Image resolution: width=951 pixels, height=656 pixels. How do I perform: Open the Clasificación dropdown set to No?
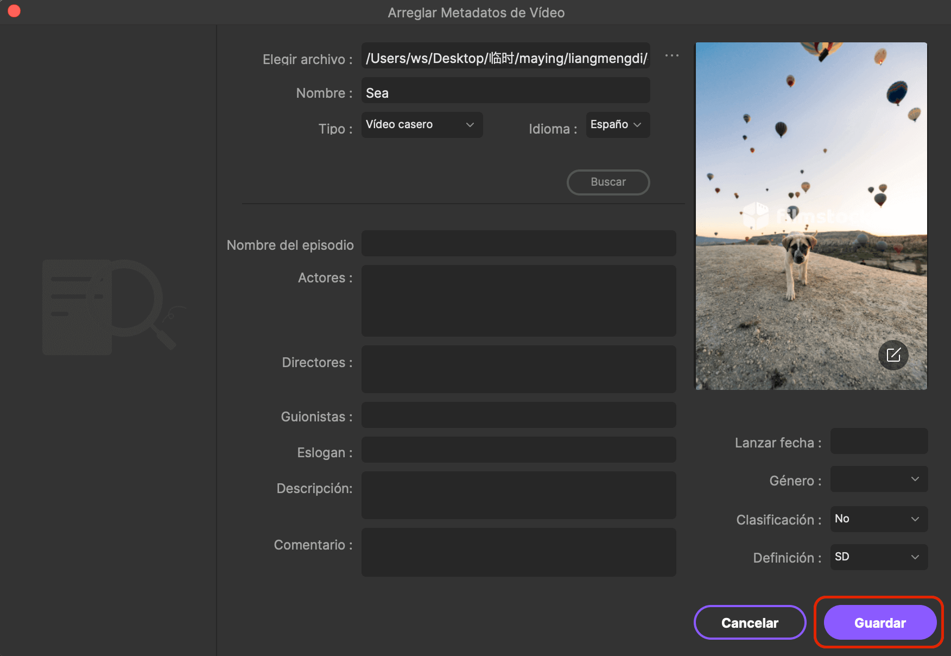click(879, 519)
